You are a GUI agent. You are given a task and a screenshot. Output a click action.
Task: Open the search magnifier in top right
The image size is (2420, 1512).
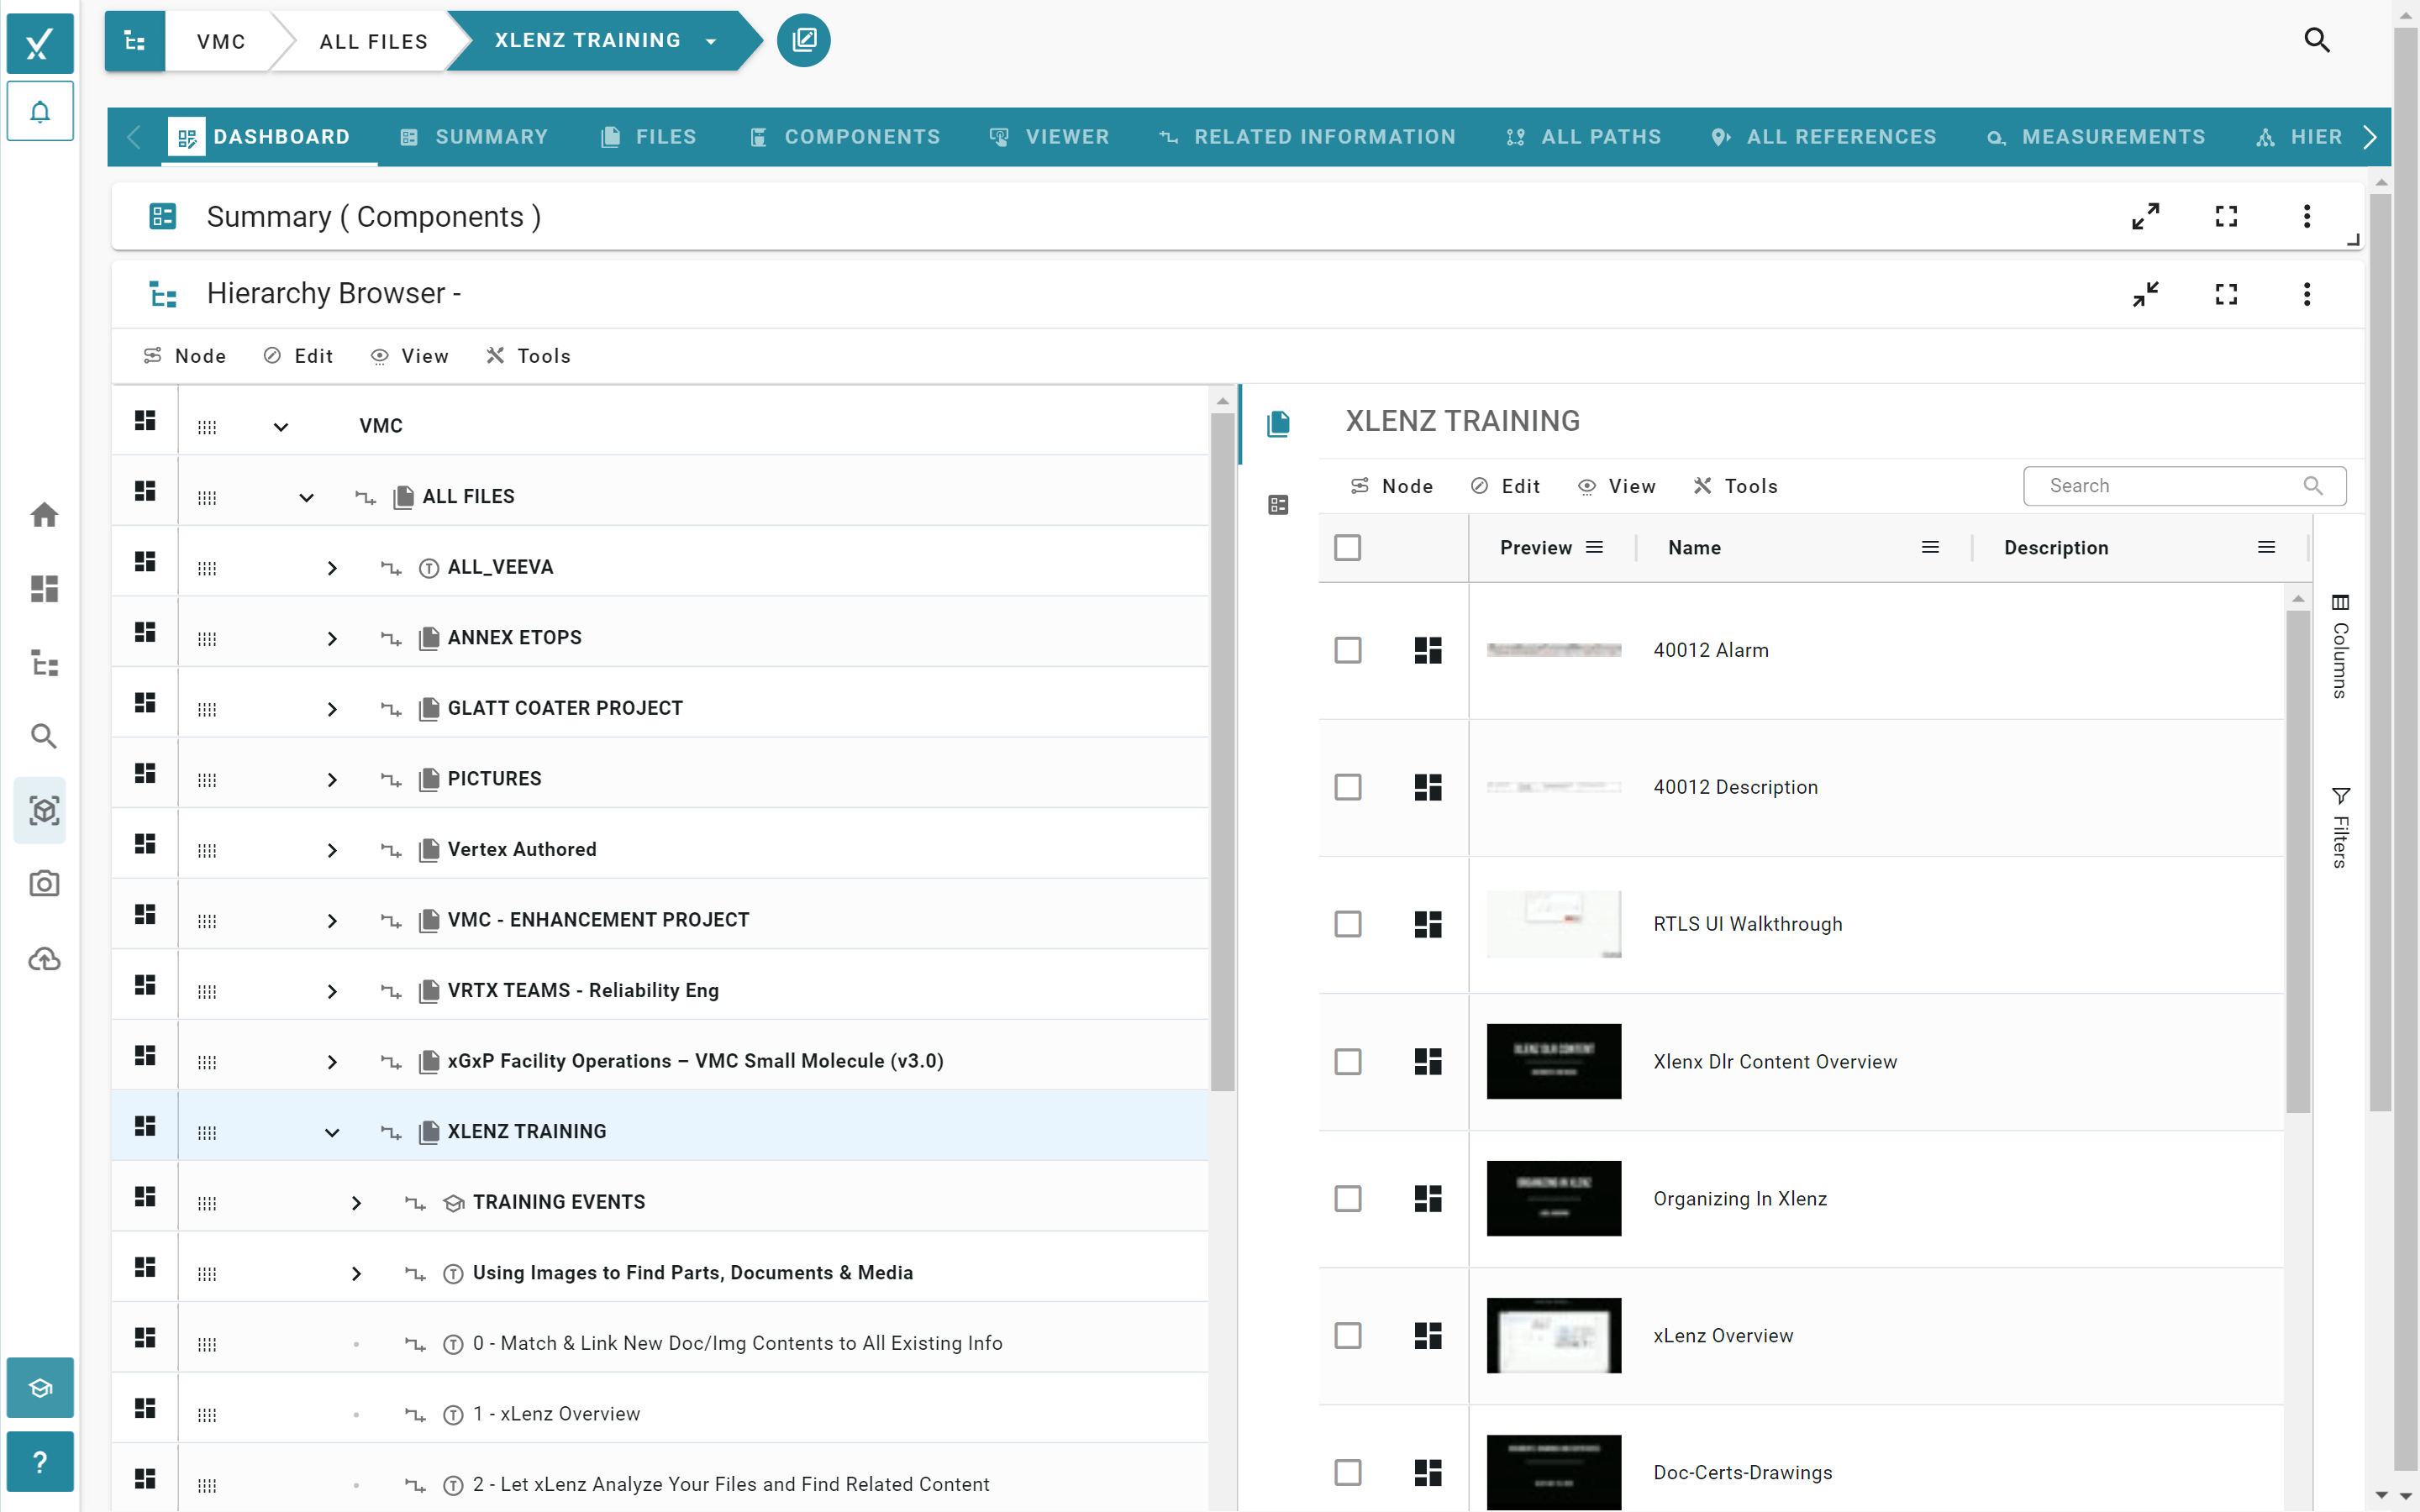click(2317, 40)
